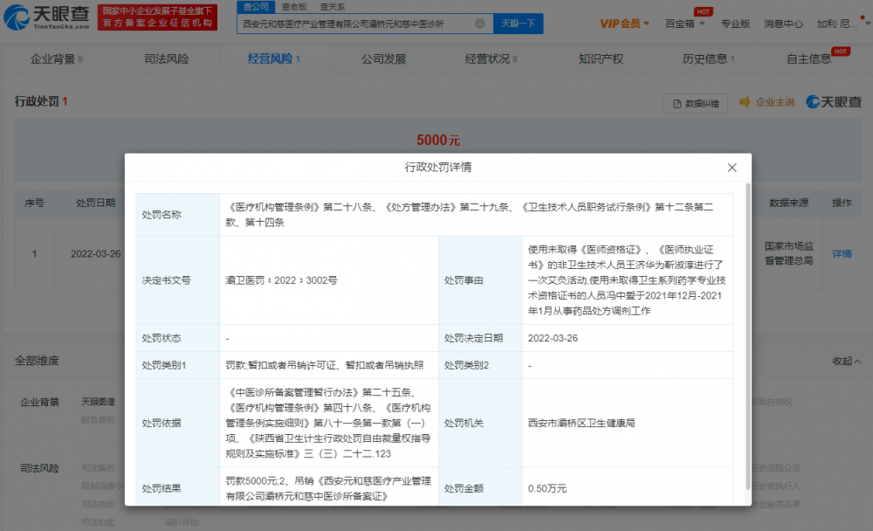The height and width of the screenshot is (531, 873).
Task: Open the 加利 user account menu
Action: tap(840, 24)
